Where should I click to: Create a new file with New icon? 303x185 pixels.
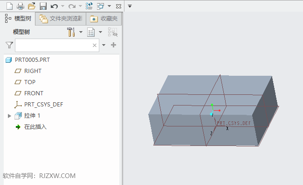[x=9, y=6]
